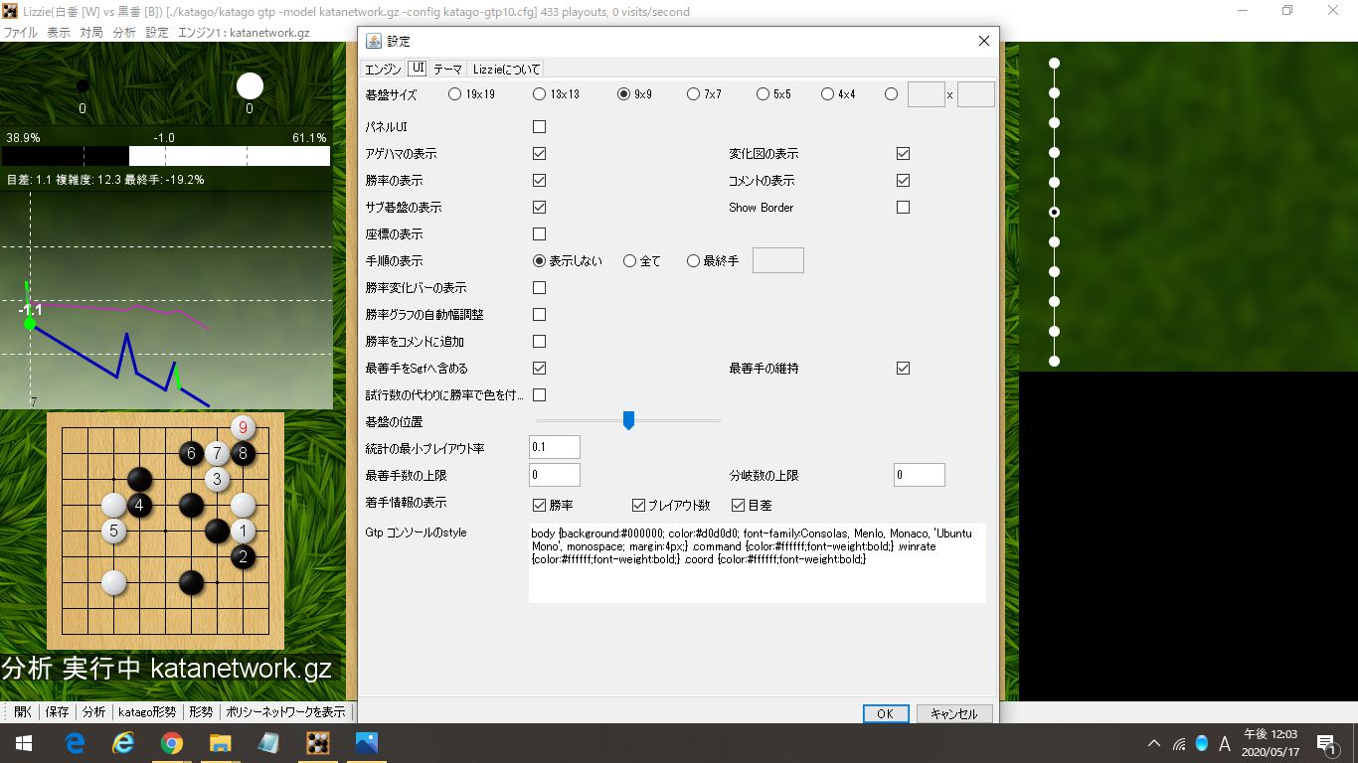Select 最終手 move number option
The height and width of the screenshot is (763, 1358).
[693, 261]
